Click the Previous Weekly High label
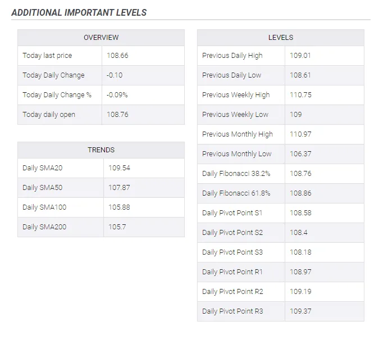388x344 pixels. click(236, 95)
